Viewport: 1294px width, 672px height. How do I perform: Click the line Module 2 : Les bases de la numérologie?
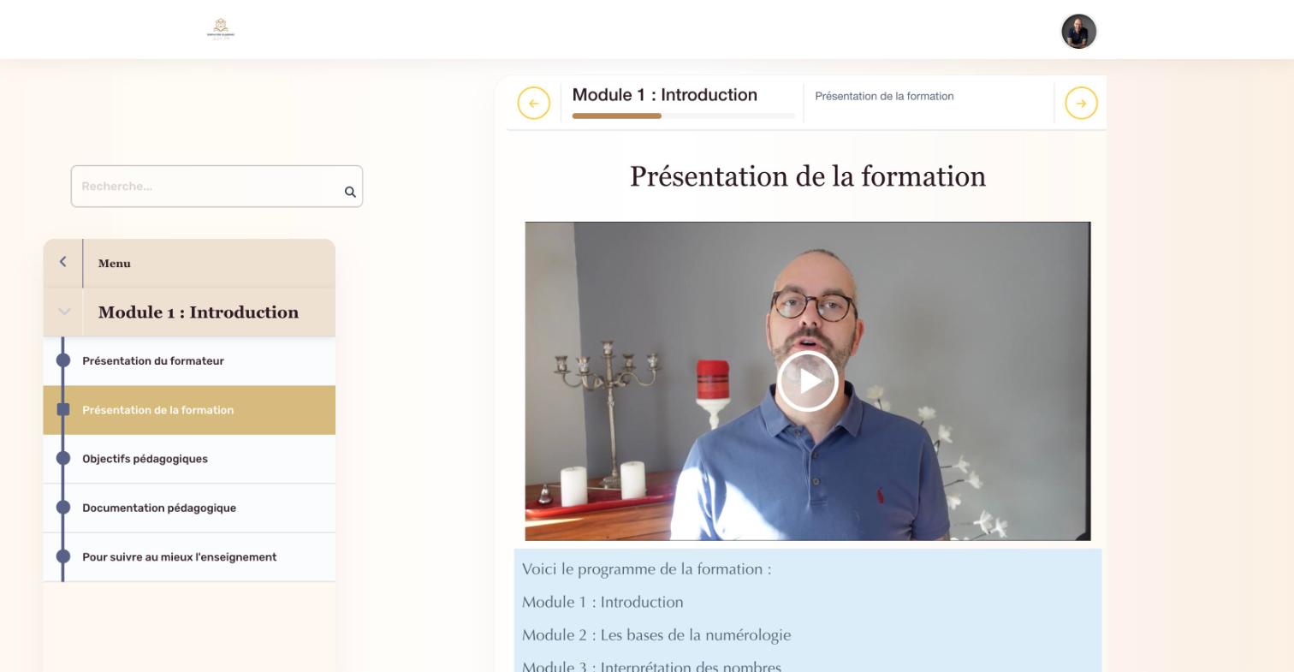[656, 635]
